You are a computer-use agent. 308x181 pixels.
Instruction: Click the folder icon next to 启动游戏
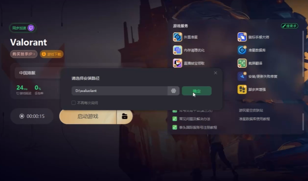[x=124, y=116]
